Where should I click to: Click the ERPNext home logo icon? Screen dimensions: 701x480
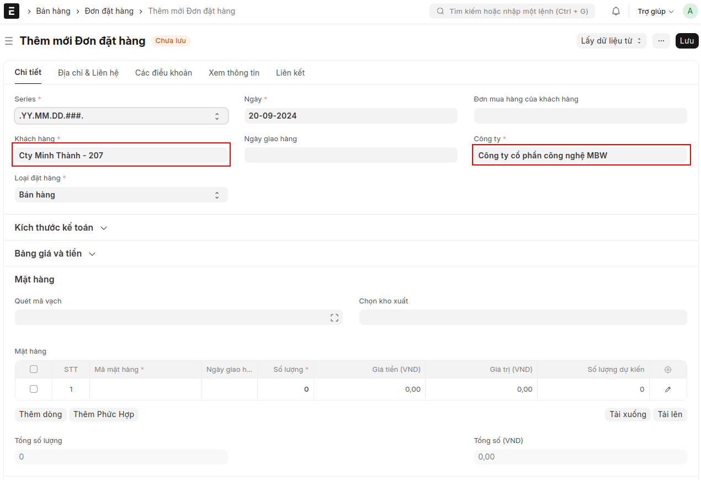tap(11, 11)
